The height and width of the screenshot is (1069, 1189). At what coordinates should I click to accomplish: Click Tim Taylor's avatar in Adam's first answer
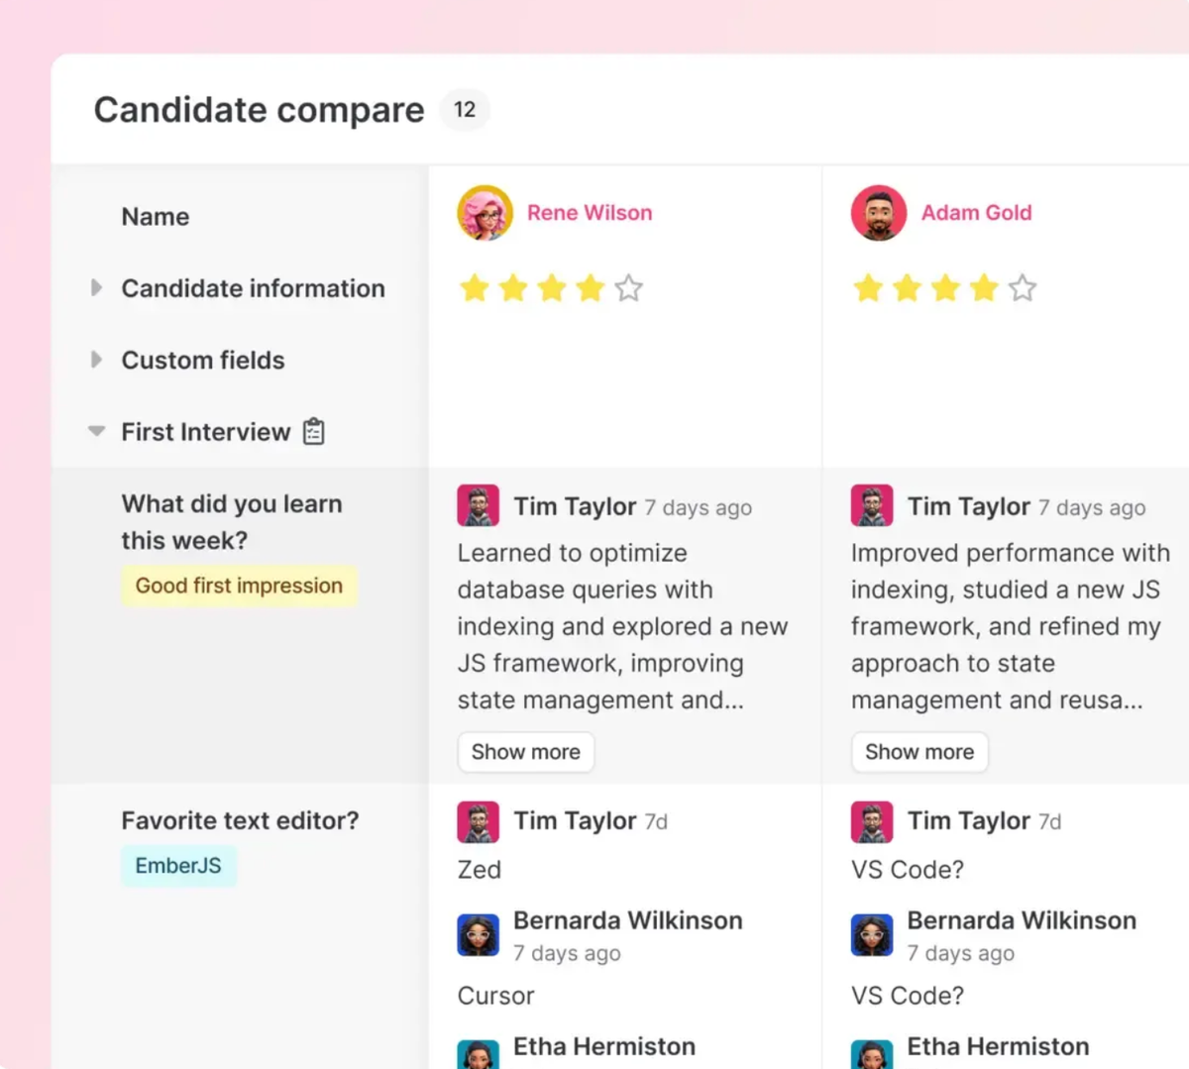click(872, 506)
